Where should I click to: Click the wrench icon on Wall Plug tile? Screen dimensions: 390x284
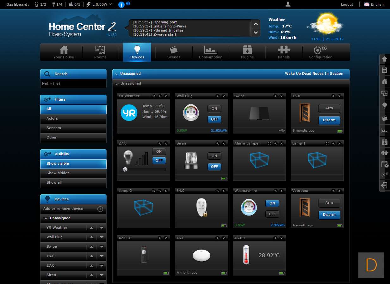[218, 96]
